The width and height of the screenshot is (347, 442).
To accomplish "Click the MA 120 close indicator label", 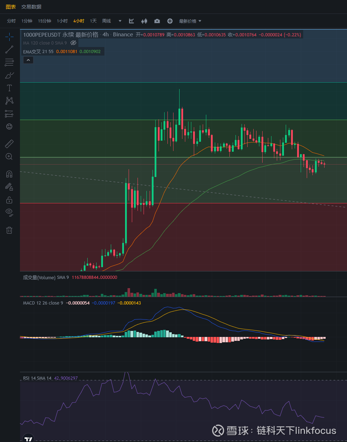I will tap(45, 43).
